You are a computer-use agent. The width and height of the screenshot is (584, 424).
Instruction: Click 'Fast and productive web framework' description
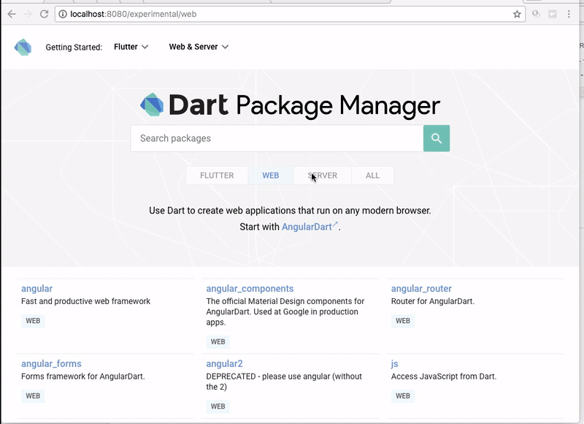85,301
